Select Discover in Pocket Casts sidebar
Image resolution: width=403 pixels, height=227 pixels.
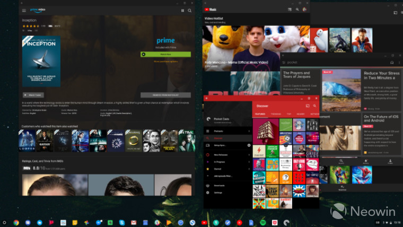[227, 138]
